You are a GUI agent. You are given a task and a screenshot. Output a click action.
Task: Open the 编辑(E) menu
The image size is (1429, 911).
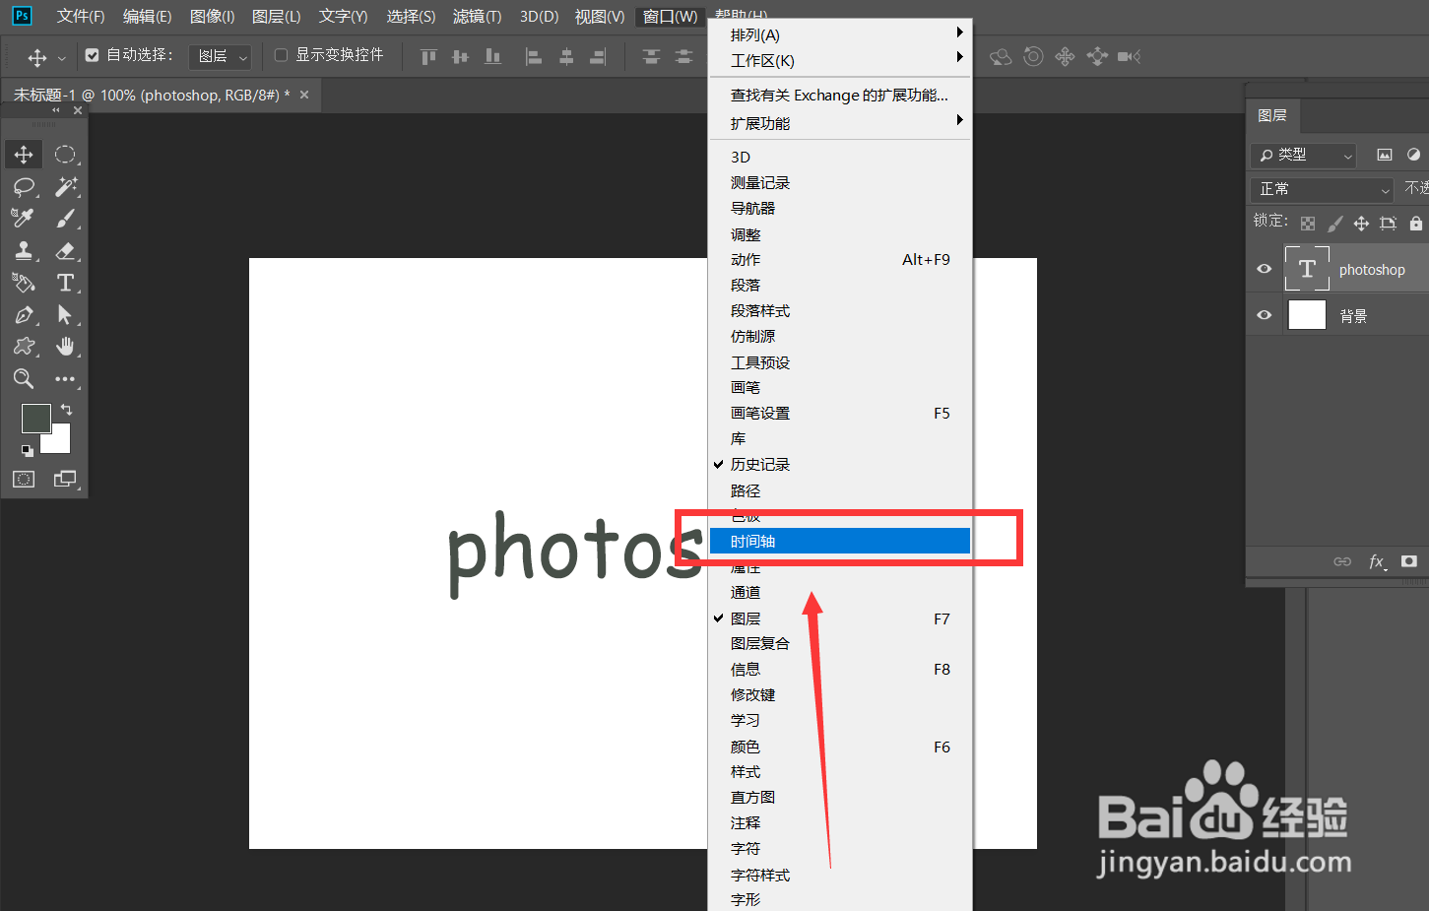pos(147,17)
